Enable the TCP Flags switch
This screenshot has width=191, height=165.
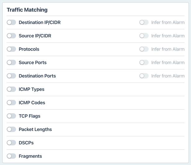pyautogui.click(x=11, y=116)
